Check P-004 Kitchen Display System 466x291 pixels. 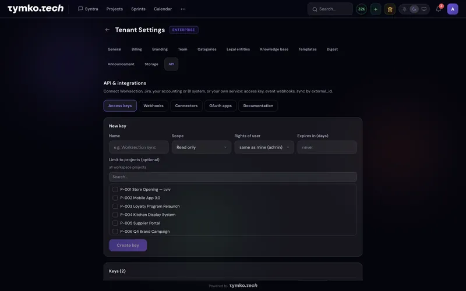(x=115, y=215)
